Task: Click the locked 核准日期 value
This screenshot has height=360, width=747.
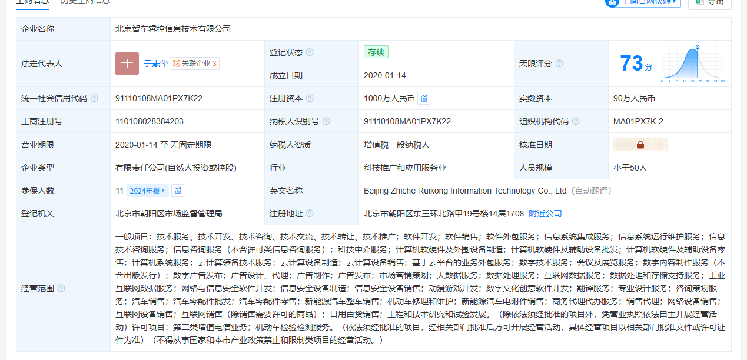Action: click(x=640, y=145)
